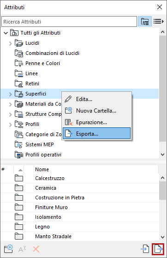Select the Retini row text
167x258 pixels.
32,84
